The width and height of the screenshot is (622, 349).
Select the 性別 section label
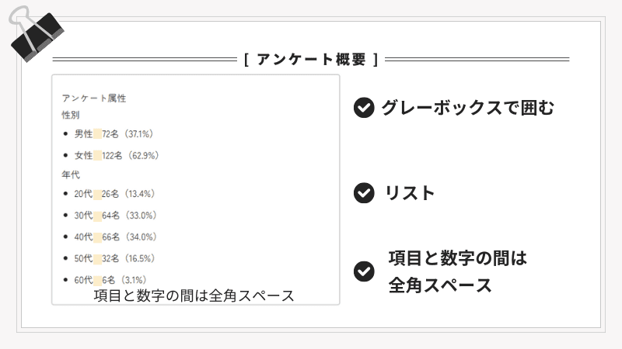point(71,115)
